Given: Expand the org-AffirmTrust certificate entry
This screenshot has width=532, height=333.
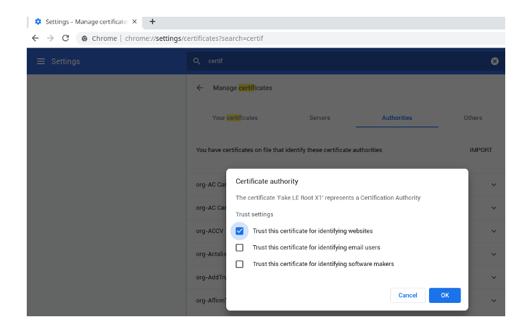Looking at the screenshot, I should 494,301.
